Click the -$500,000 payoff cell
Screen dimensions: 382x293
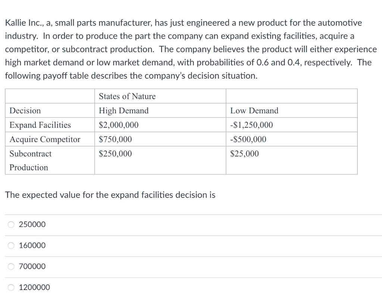(x=247, y=139)
